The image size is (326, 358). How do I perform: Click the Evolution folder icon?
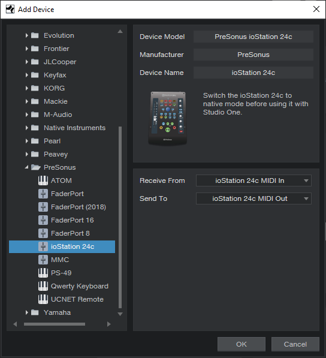35,35
